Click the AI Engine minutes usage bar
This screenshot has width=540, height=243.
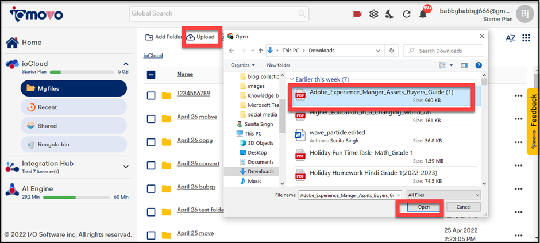tap(76, 197)
